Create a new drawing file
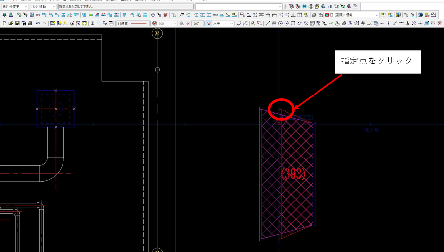 click(4, 23)
